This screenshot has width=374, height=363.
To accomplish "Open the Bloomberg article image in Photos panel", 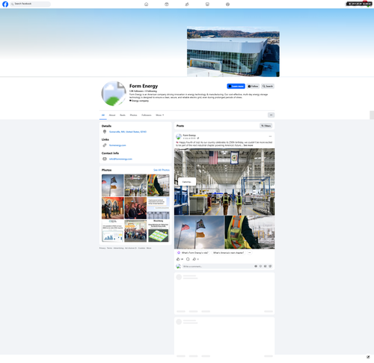I will tap(159, 231).
